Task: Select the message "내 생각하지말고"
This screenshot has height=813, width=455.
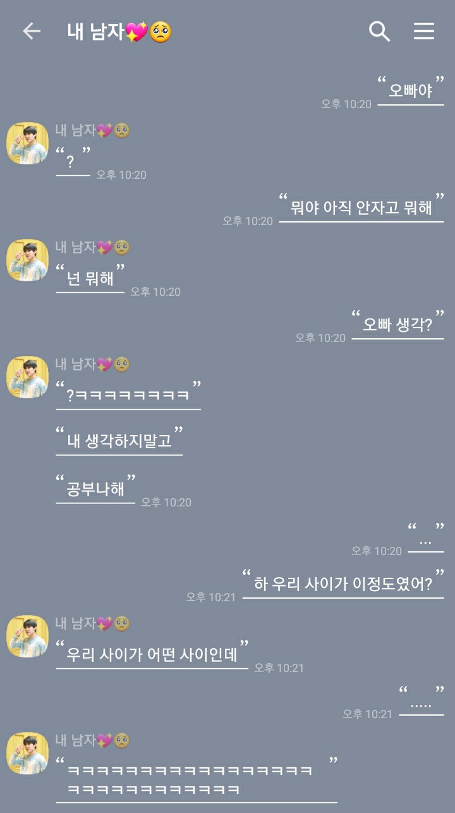Action: click(x=119, y=440)
